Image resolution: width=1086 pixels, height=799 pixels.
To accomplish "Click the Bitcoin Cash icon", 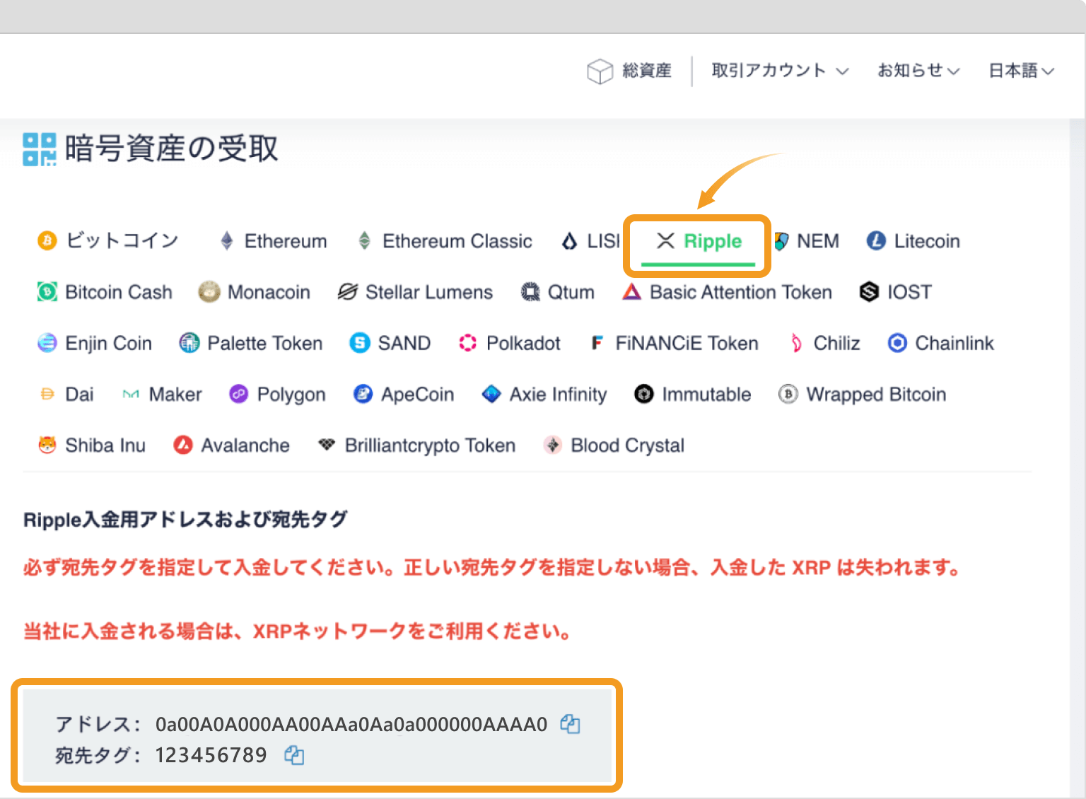I will 47,292.
